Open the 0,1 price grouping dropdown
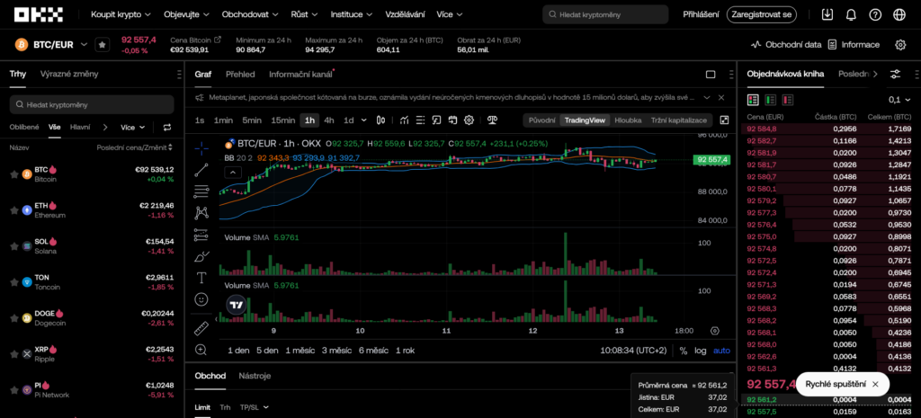The image size is (921, 418). click(x=899, y=100)
